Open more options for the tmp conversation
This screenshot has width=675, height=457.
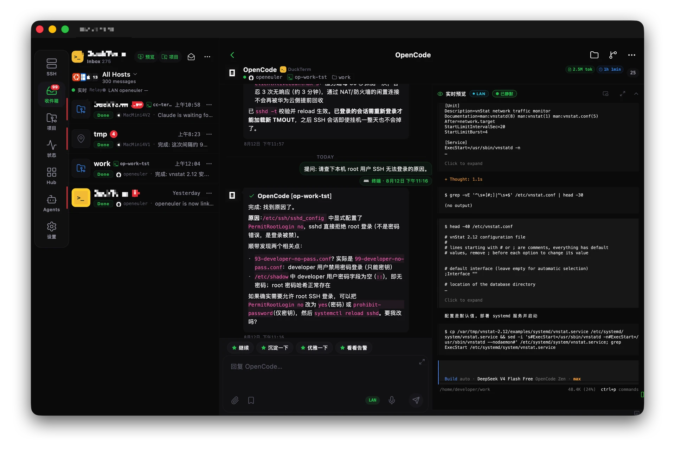point(209,134)
